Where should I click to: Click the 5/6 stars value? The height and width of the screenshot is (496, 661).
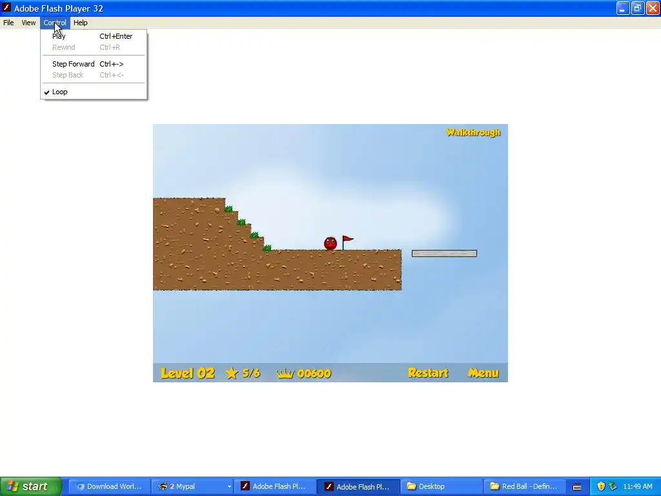(251, 373)
